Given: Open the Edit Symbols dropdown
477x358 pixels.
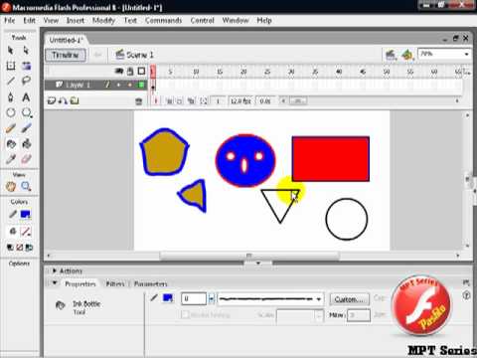Looking at the screenshot, I should 407,55.
